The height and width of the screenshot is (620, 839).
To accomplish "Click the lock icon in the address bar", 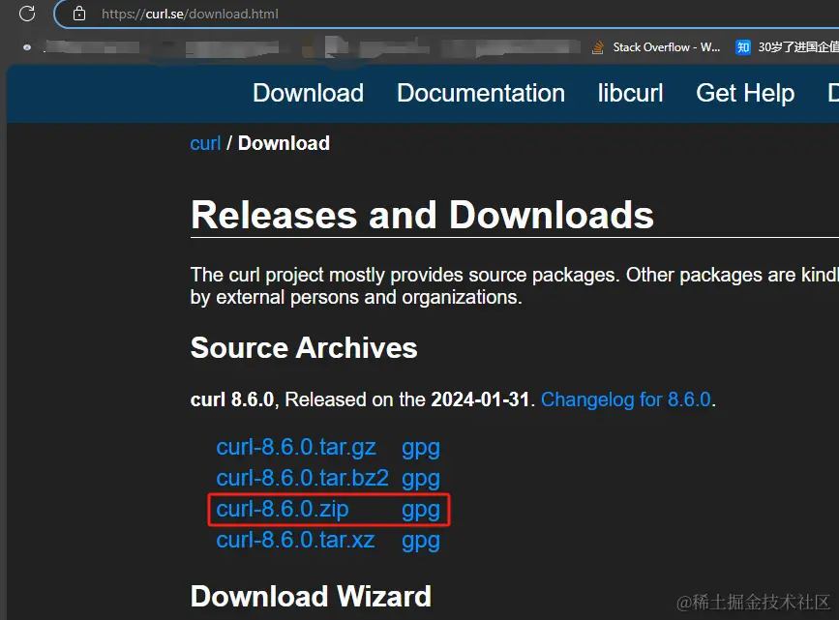I will point(79,14).
